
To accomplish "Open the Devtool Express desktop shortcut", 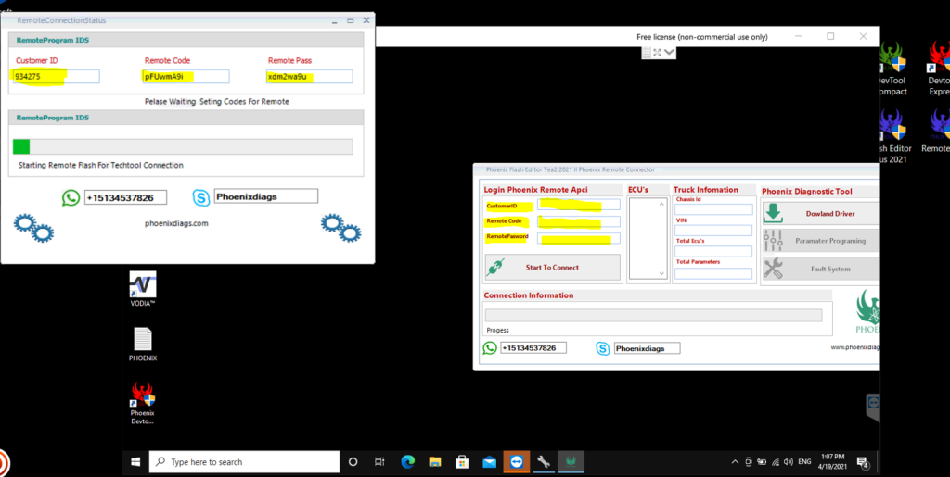I will pyautogui.click(x=939, y=69).
